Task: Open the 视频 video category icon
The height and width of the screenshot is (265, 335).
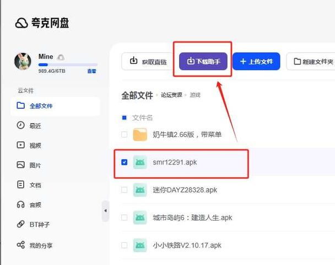Action: click(21, 145)
